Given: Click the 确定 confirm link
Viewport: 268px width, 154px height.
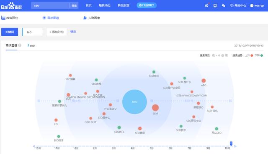Looking at the screenshot, I should tap(73, 32).
